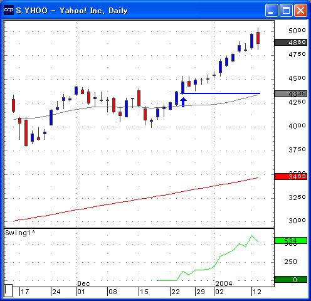Maximize the Yahoo! Inc. Daily chart window
Viewport: 311px width, 301px height.
click(x=286, y=10)
